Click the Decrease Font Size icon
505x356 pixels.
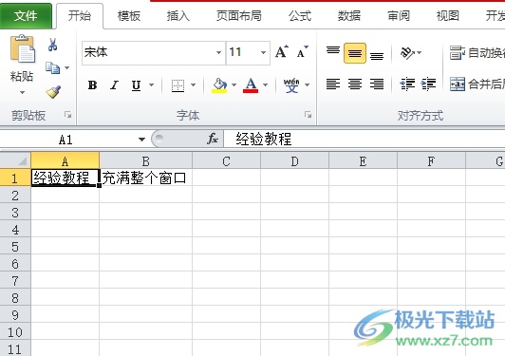(x=302, y=52)
